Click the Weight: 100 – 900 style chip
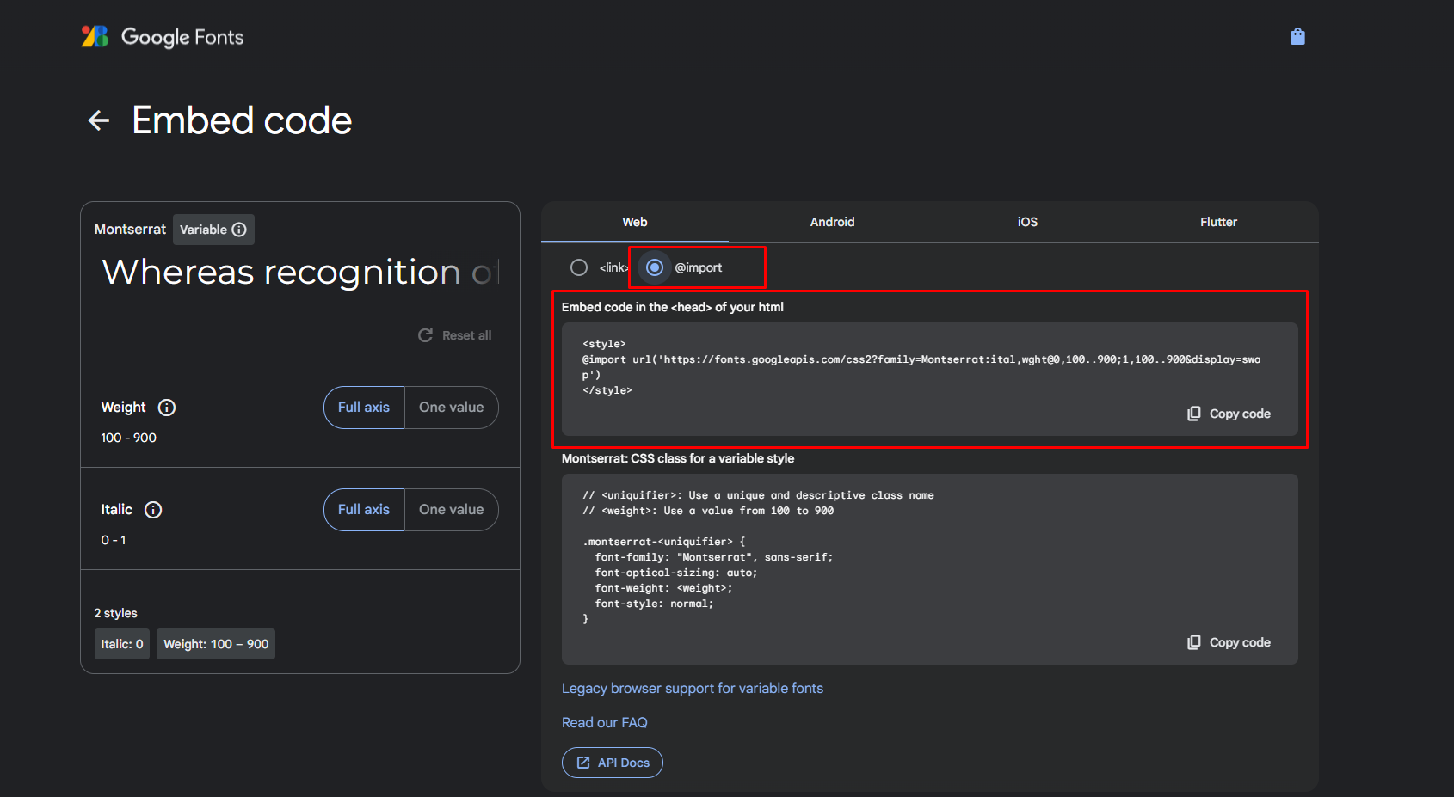 point(216,644)
